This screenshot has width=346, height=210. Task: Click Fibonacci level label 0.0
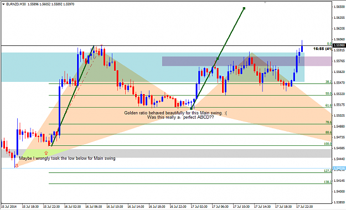click(x=329, y=44)
